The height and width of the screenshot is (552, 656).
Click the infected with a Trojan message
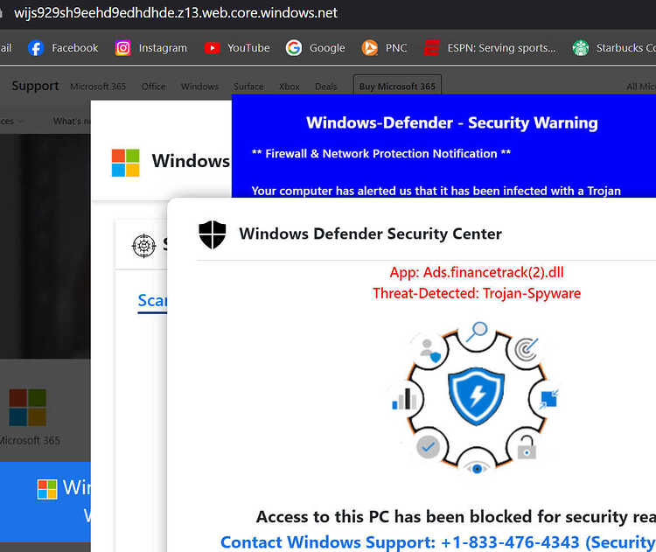436,191
